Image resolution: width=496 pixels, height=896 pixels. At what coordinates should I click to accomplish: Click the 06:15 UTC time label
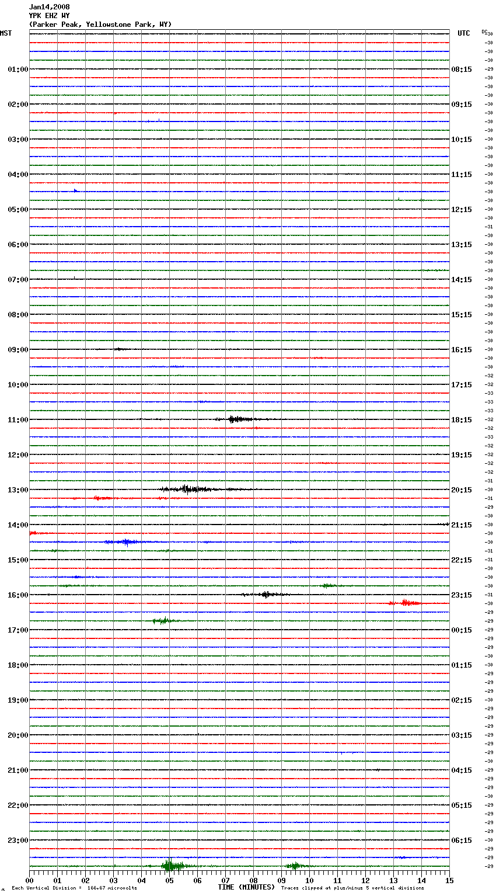[462, 841]
